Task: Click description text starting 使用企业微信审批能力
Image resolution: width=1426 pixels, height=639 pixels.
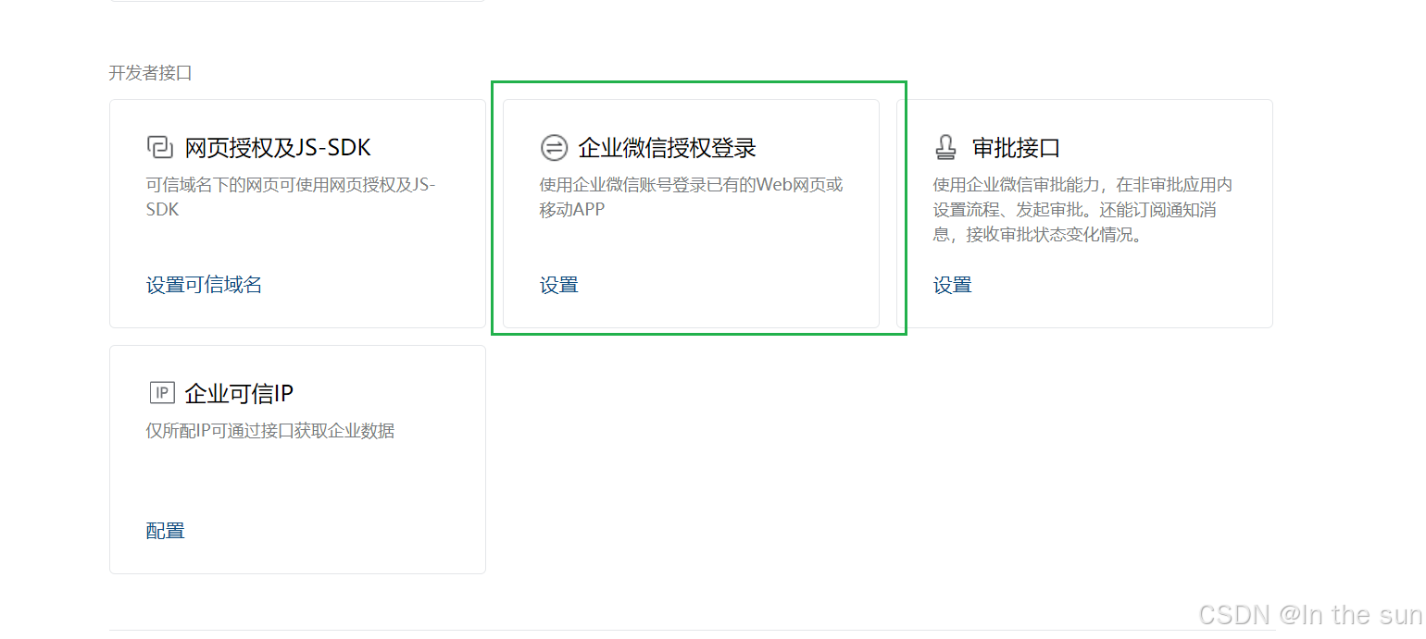Action: tap(1082, 210)
